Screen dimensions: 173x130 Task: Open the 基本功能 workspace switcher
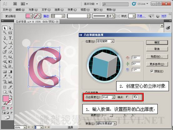click(91, 4)
